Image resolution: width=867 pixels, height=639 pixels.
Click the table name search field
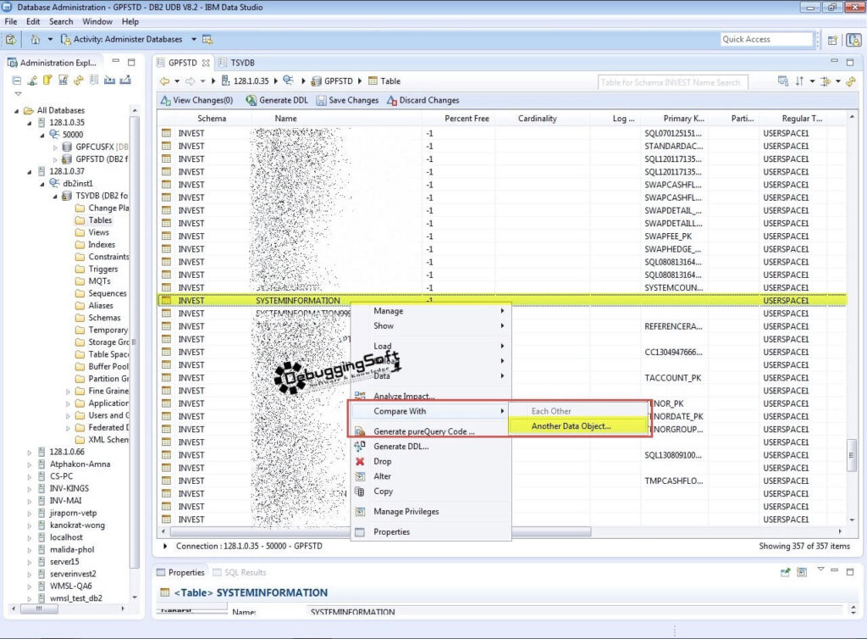click(672, 82)
